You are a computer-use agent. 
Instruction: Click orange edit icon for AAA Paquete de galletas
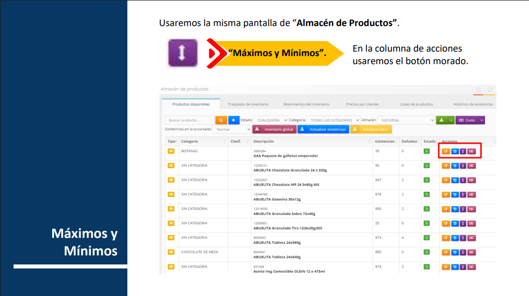click(446, 151)
